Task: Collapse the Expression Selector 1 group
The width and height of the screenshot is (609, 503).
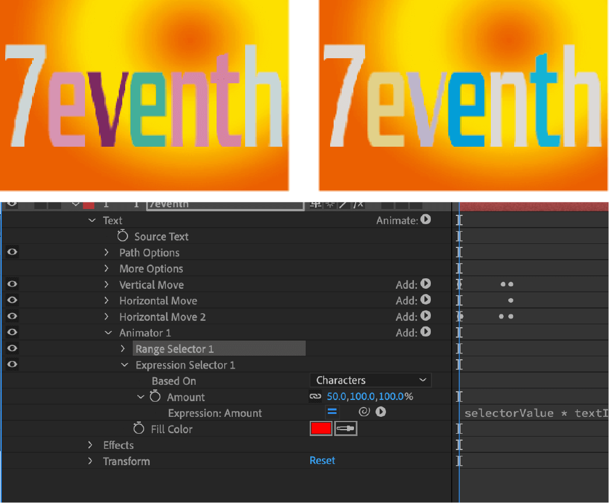Action: [125, 364]
